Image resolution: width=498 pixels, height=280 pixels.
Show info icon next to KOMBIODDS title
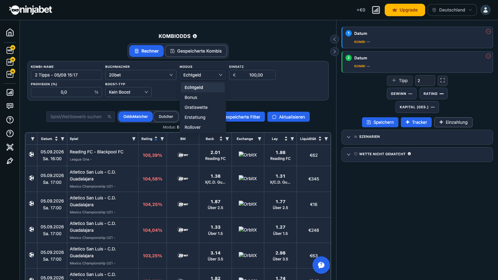(x=195, y=36)
